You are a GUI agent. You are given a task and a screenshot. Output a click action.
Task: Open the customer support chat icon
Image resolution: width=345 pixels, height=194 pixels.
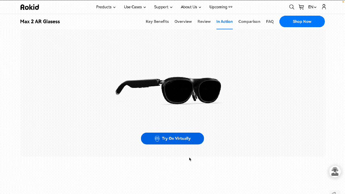coord(335,171)
